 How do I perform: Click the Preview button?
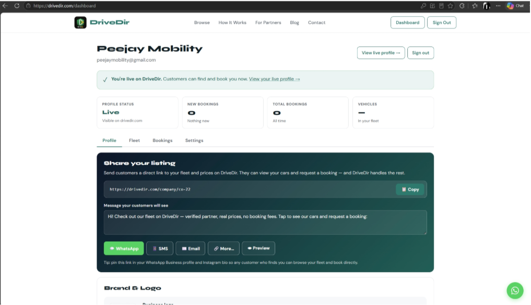[x=258, y=248]
